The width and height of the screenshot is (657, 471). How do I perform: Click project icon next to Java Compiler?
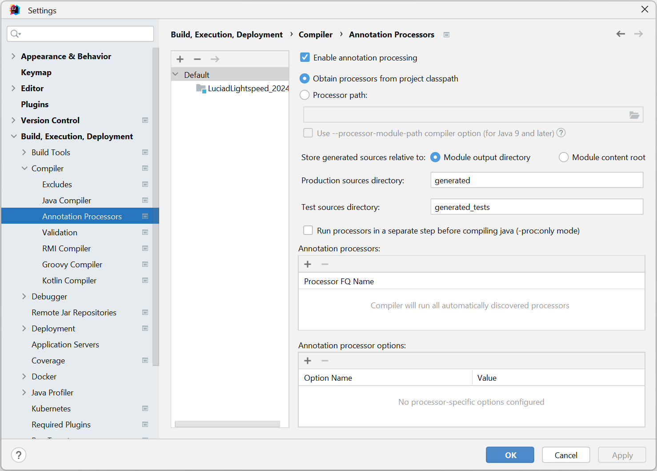click(x=145, y=200)
